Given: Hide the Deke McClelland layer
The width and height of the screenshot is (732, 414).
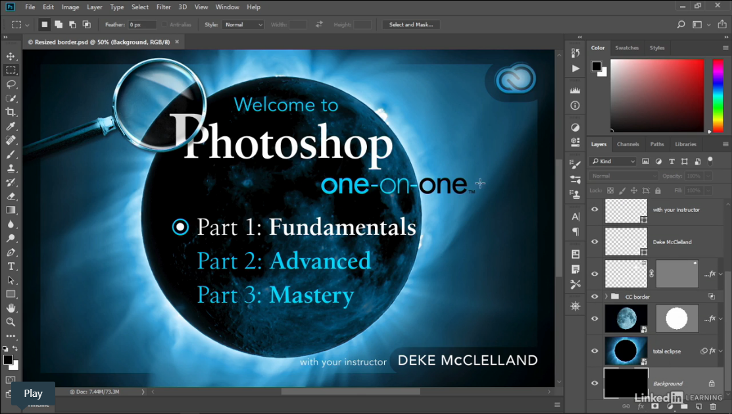Looking at the screenshot, I should (595, 242).
